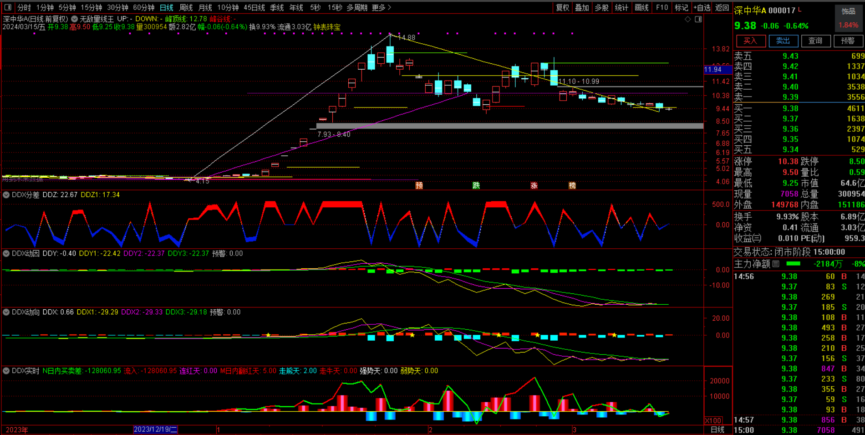Expand the 更多 periods menu
This screenshot has height=435, width=865.
click(x=382, y=7)
